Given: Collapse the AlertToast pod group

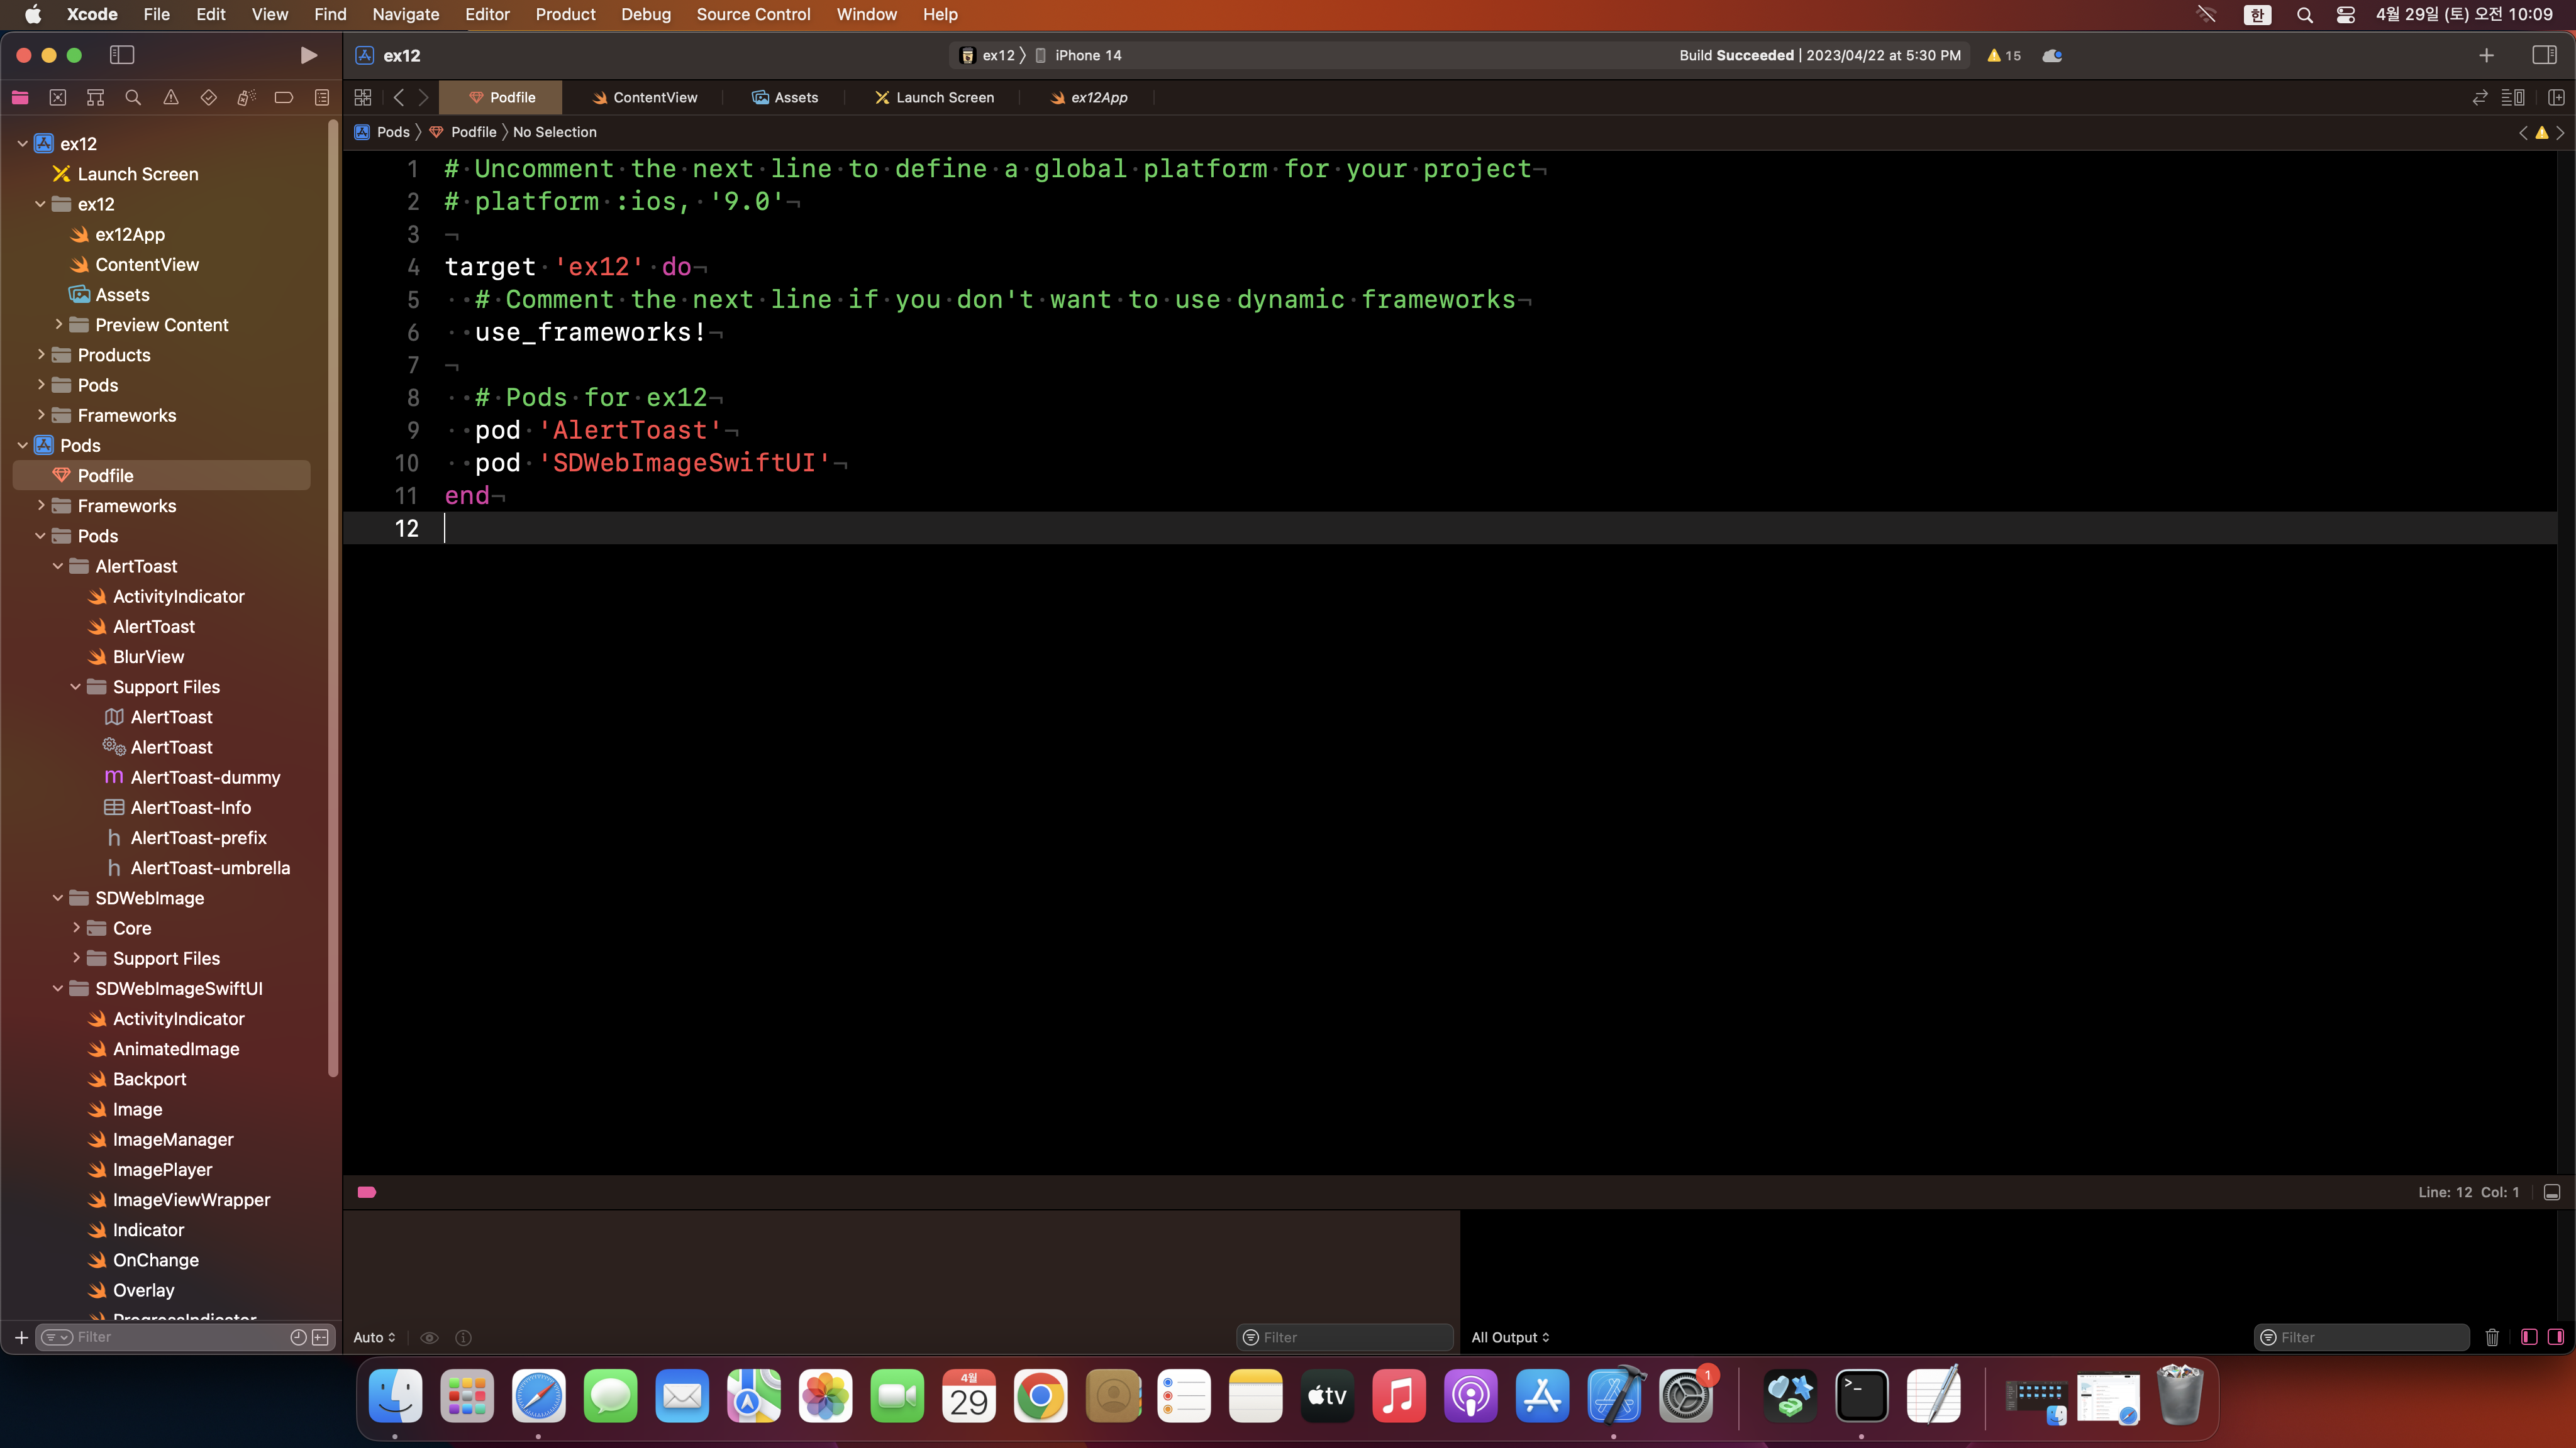Looking at the screenshot, I should pos(58,566).
